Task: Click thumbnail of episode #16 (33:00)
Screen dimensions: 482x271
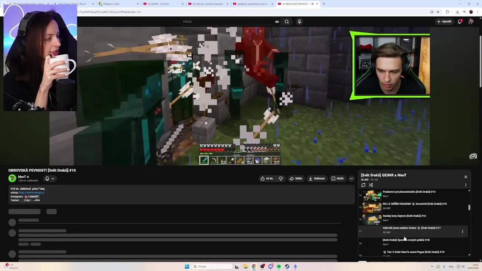Action: pos(372,219)
